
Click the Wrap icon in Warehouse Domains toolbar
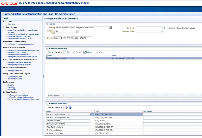[x=99, y=52]
